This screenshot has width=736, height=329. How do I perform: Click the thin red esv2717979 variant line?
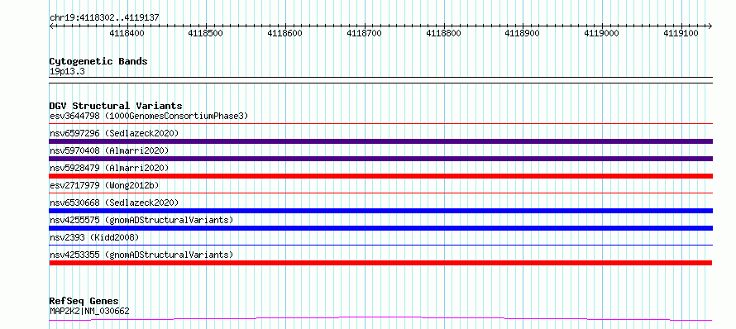[x=380, y=193]
